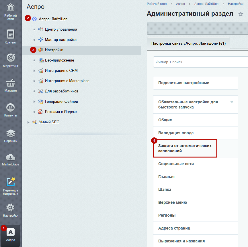Open Защита от автоматических заполнений section

click(x=196, y=148)
